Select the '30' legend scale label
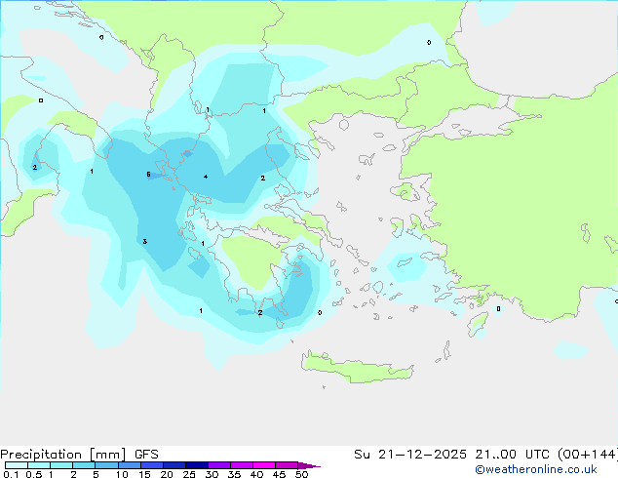The image size is (618, 478). (x=212, y=474)
